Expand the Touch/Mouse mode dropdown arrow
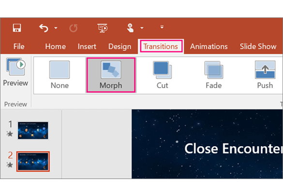This screenshot has height=196, width=283. click(142, 28)
